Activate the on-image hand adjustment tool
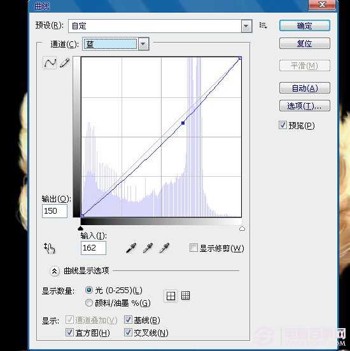 pos(49,248)
